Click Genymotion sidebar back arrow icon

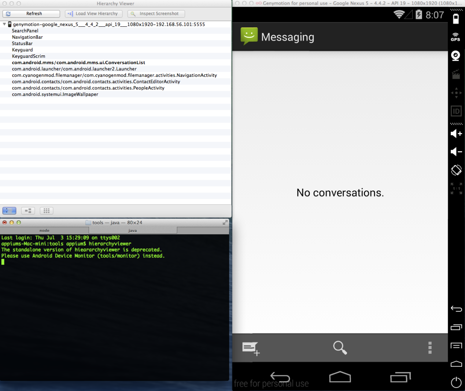(x=456, y=309)
